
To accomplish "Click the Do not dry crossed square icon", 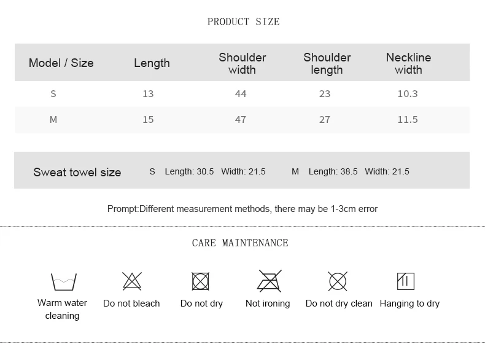I will click(200, 281).
